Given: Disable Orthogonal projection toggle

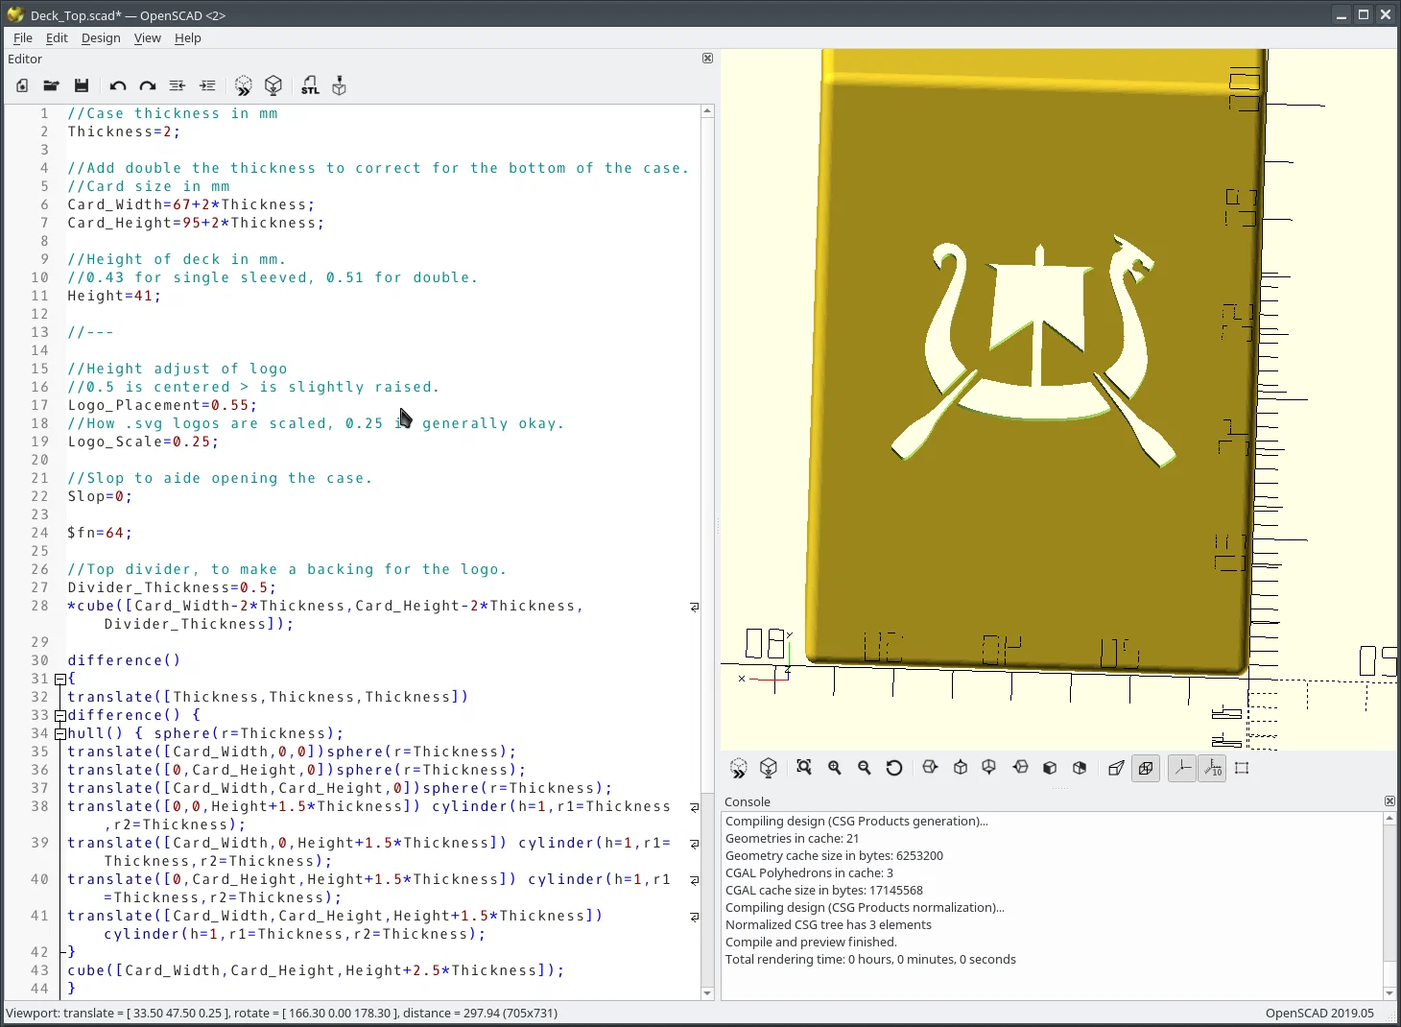Looking at the screenshot, I should tap(1146, 768).
